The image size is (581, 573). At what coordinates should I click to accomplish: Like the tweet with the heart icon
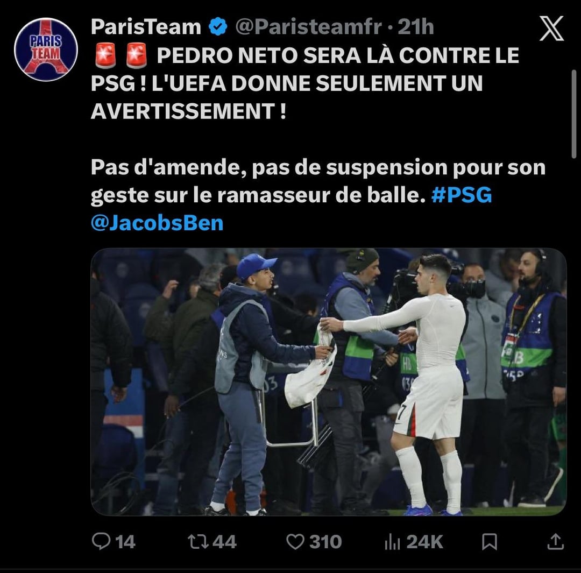295,541
